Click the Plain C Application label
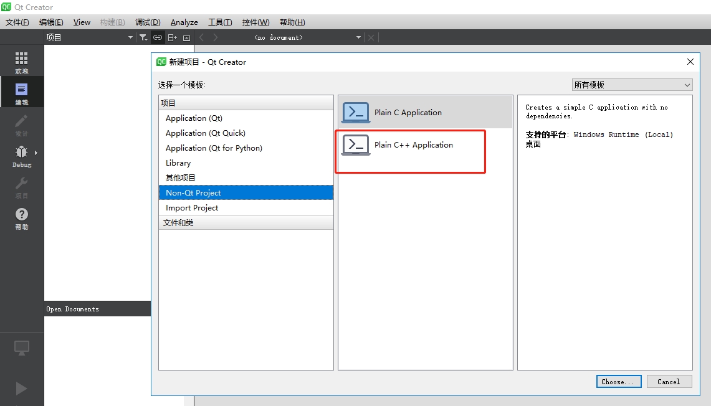 point(408,112)
